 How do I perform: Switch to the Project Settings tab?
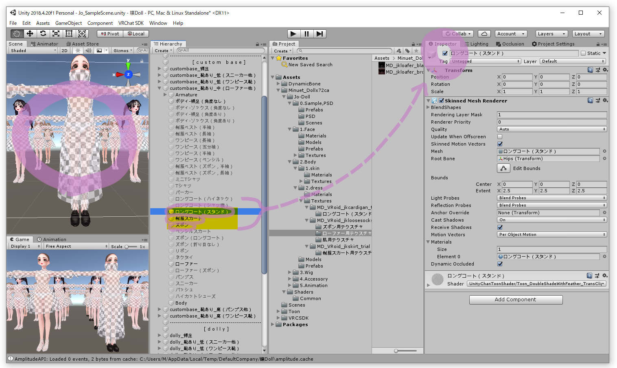click(x=553, y=44)
